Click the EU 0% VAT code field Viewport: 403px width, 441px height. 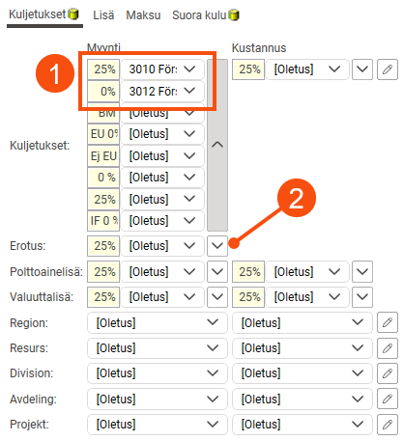click(x=103, y=134)
